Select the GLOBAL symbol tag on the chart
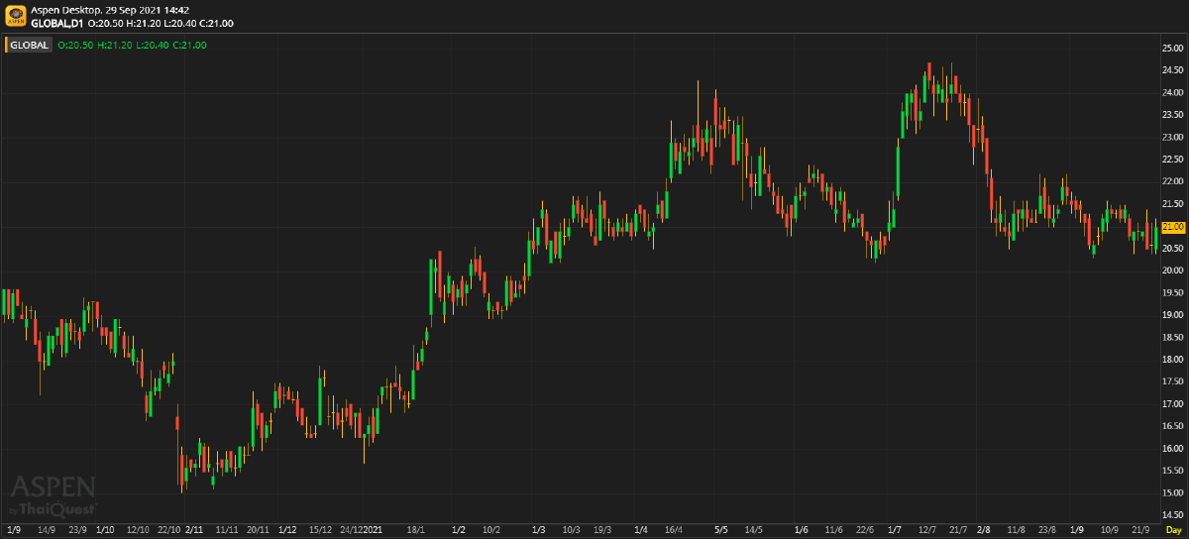The image size is (1189, 539). click(30, 45)
